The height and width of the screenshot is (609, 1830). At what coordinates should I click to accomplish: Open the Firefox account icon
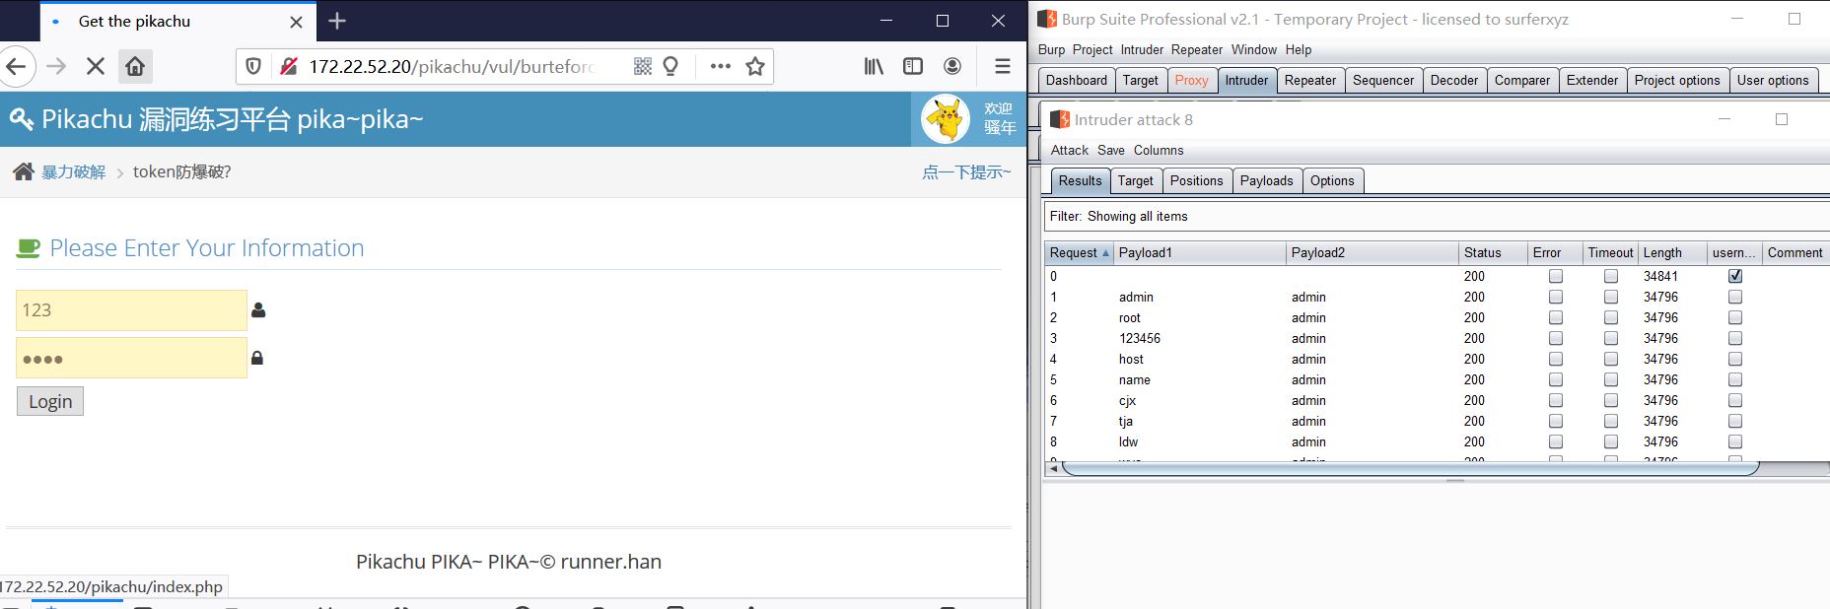(952, 66)
